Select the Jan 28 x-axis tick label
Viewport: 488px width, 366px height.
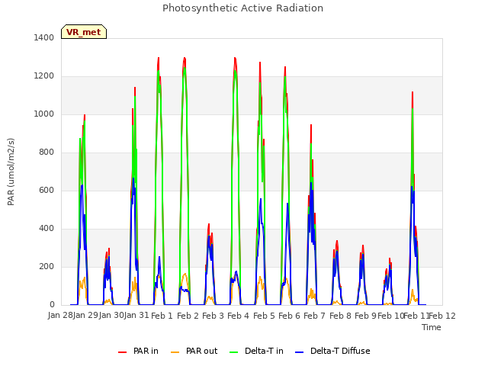point(60,316)
